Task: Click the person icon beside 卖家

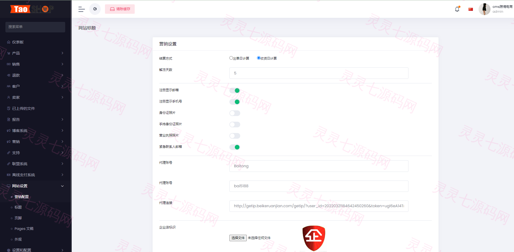Action: [9, 97]
